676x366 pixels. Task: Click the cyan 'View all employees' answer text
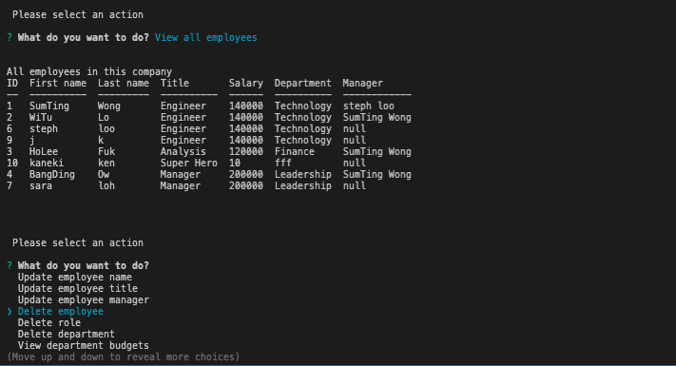pos(206,37)
